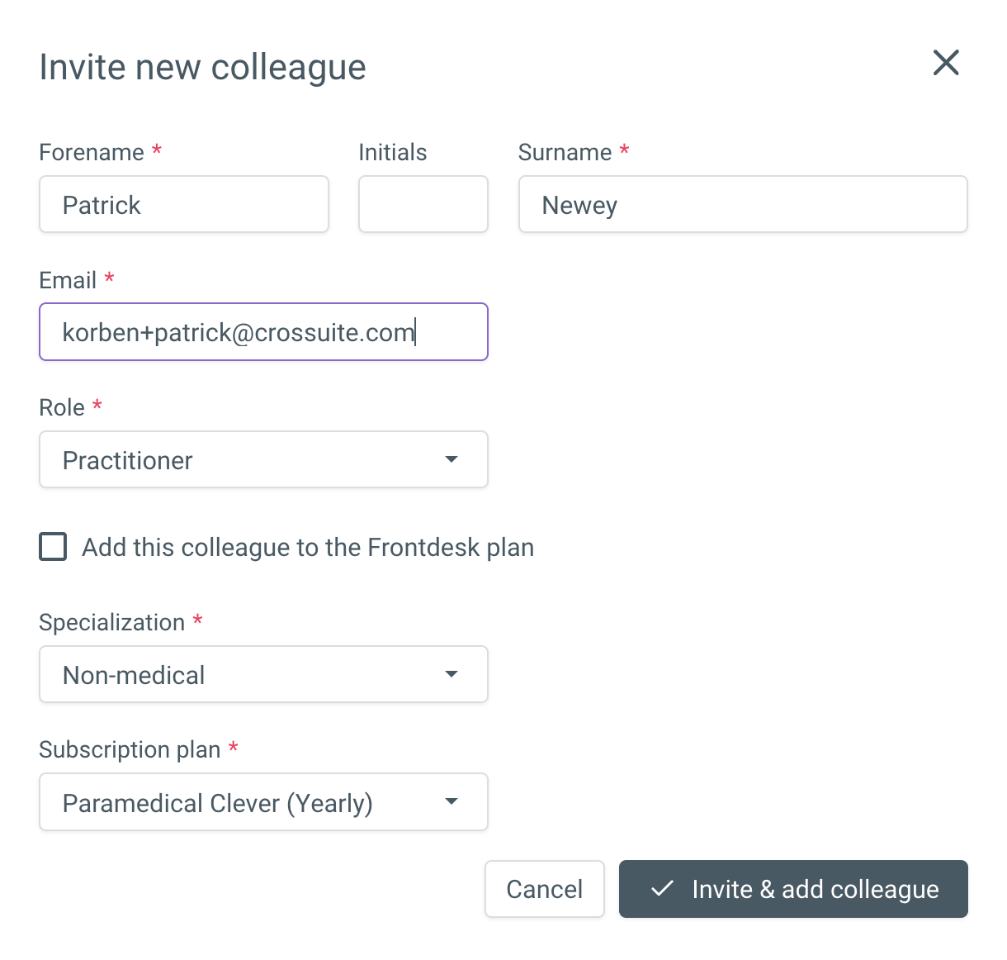Click the Specialization field label
Viewport: 1007px width, 960px height.
(112, 622)
